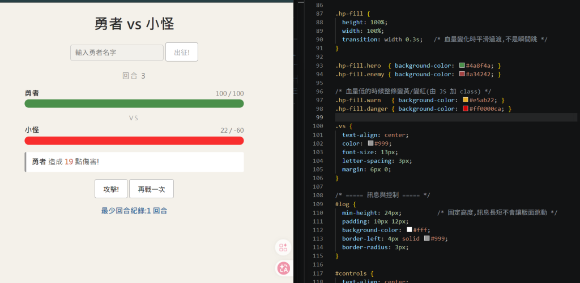Click the 血量低的時候 comment on line 96

(x=413, y=91)
